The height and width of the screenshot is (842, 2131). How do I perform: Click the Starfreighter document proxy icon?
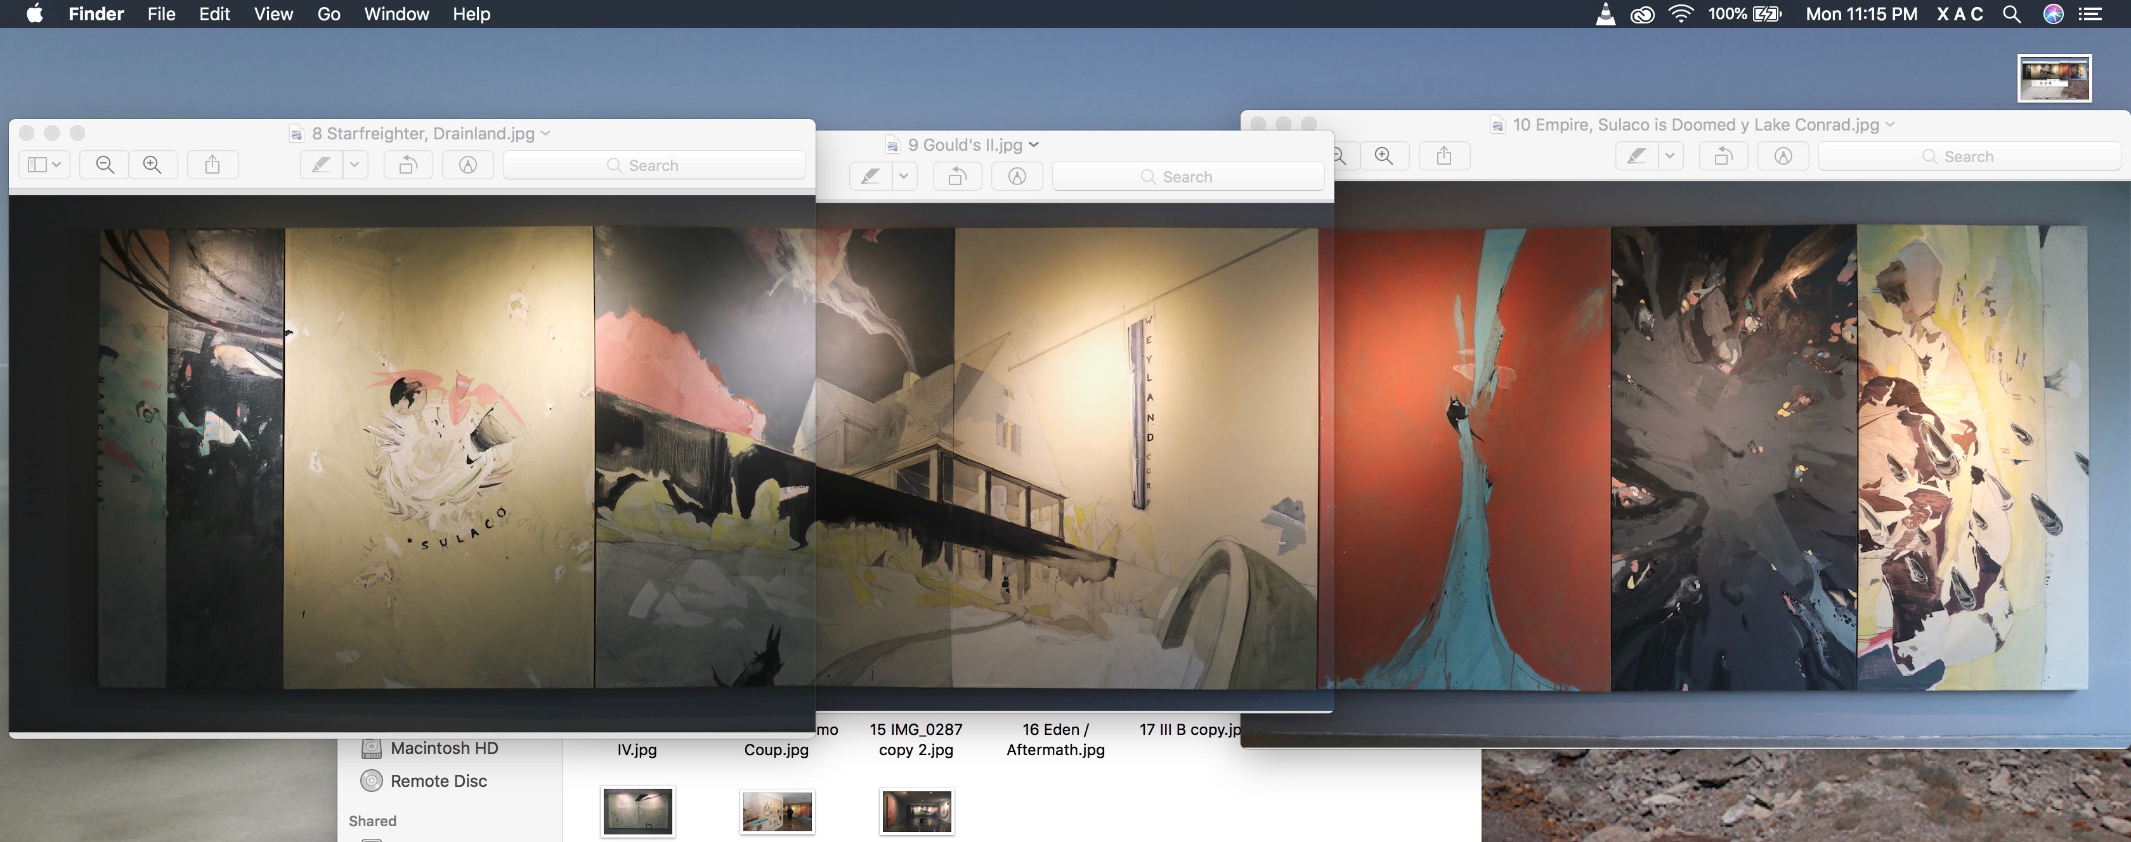pyautogui.click(x=296, y=134)
